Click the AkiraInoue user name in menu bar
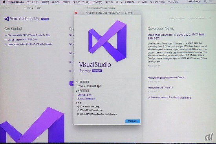Viewport: 216px width, 144px height. 194,2
